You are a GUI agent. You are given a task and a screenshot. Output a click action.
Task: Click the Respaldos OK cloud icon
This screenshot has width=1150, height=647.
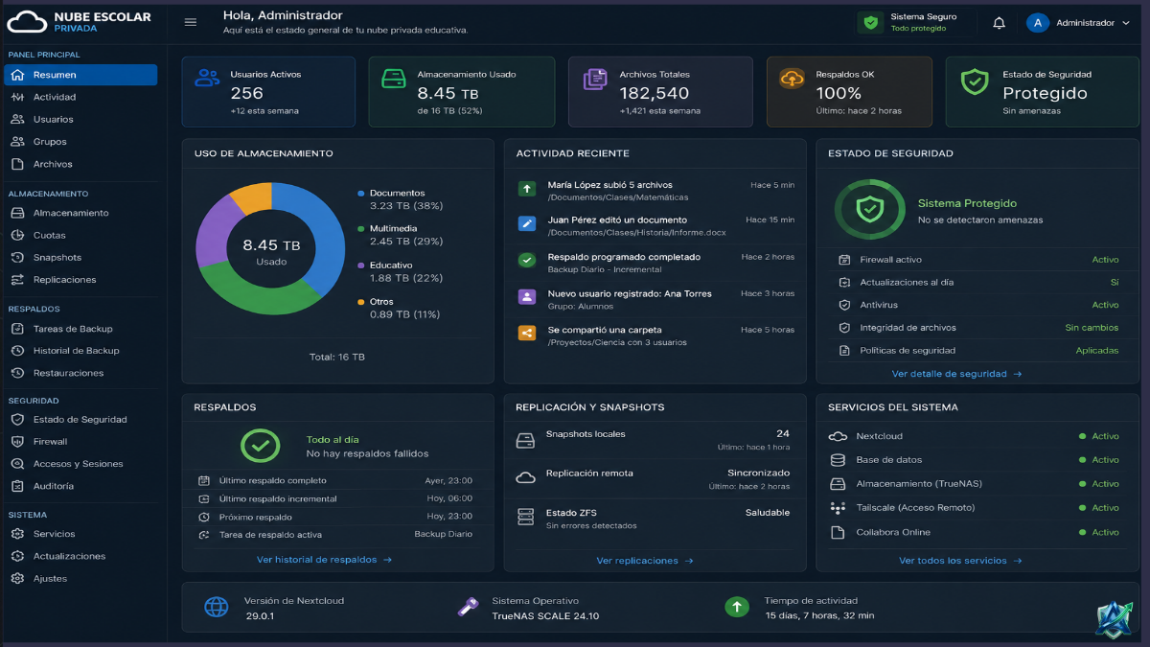pyautogui.click(x=793, y=80)
